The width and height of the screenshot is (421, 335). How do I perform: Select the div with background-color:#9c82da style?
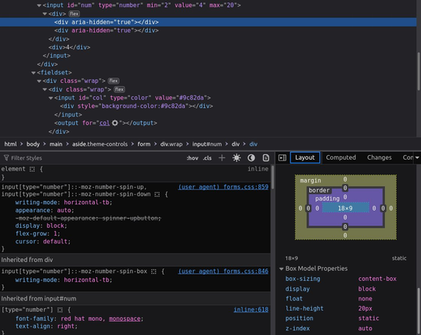click(x=136, y=106)
